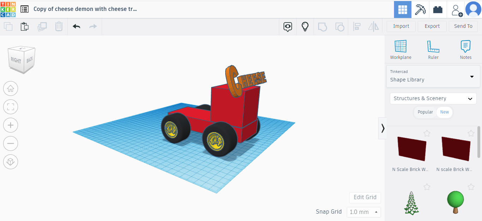Select the snowy pine tree shape
Viewport: 482px width, 221px height.
[x=411, y=203]
